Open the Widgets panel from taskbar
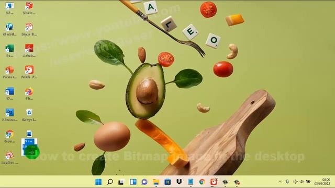The image size is (335, 188). click(133, 182)
